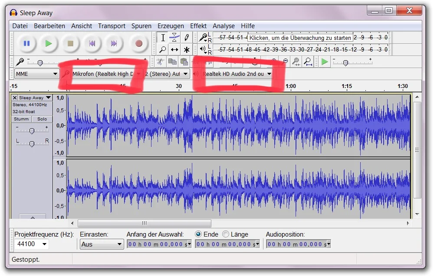Select the Multi-Tool asterisk icon
Screen dimensions: 434x276
(x=187, y=49)
